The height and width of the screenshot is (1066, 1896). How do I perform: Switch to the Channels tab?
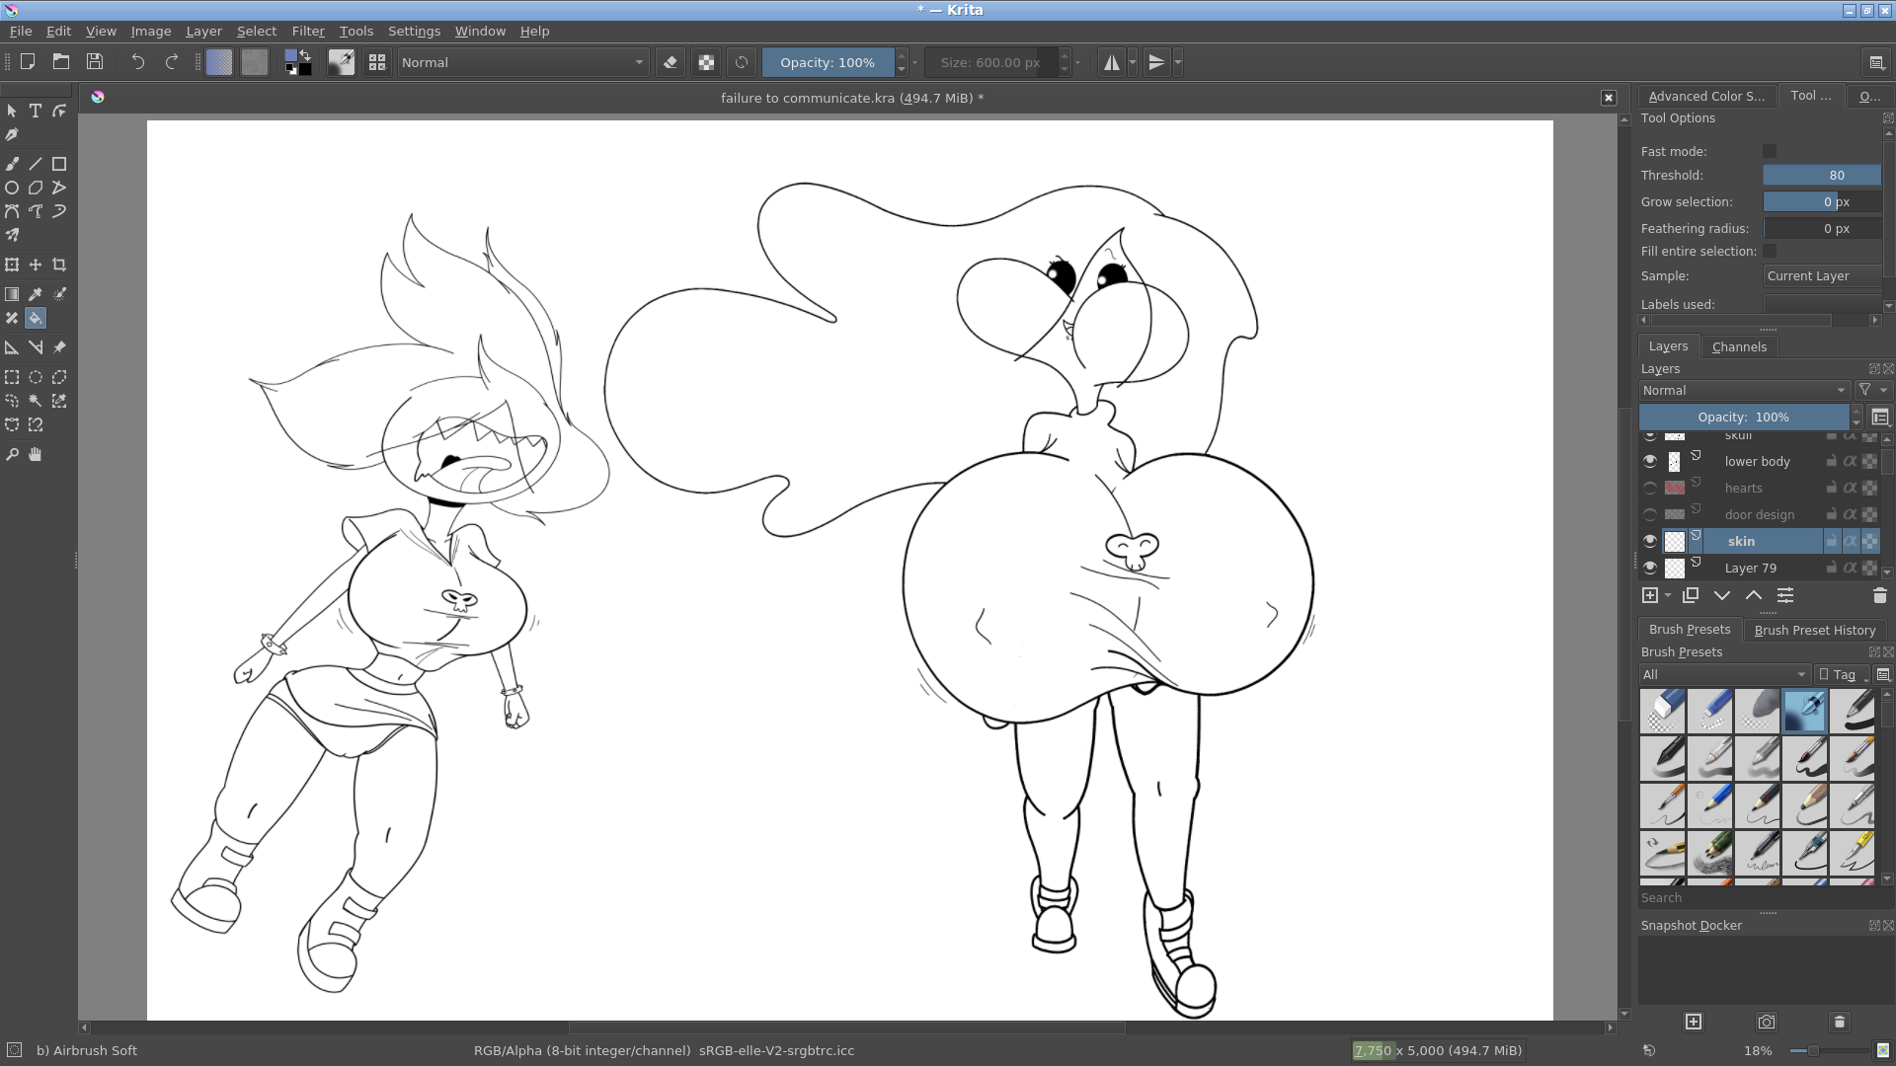click(1738, 346)
